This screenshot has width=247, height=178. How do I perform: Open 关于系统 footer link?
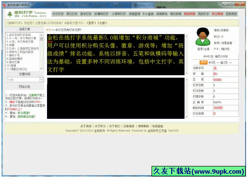point(86,126)
